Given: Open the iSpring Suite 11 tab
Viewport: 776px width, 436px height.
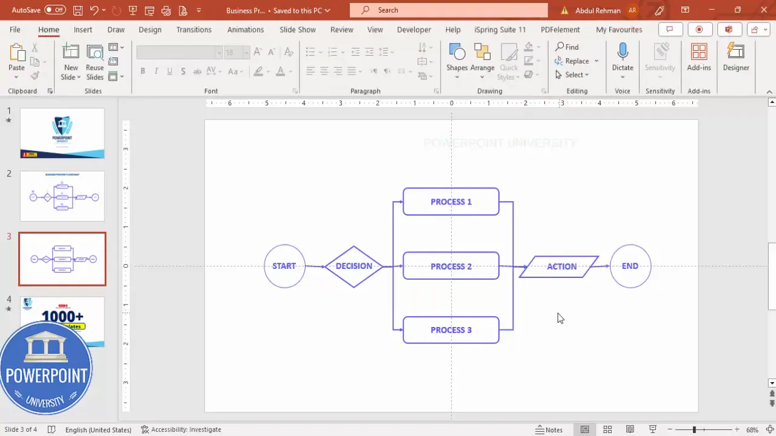Looking at the screenshot, I should tap(500, 29).
